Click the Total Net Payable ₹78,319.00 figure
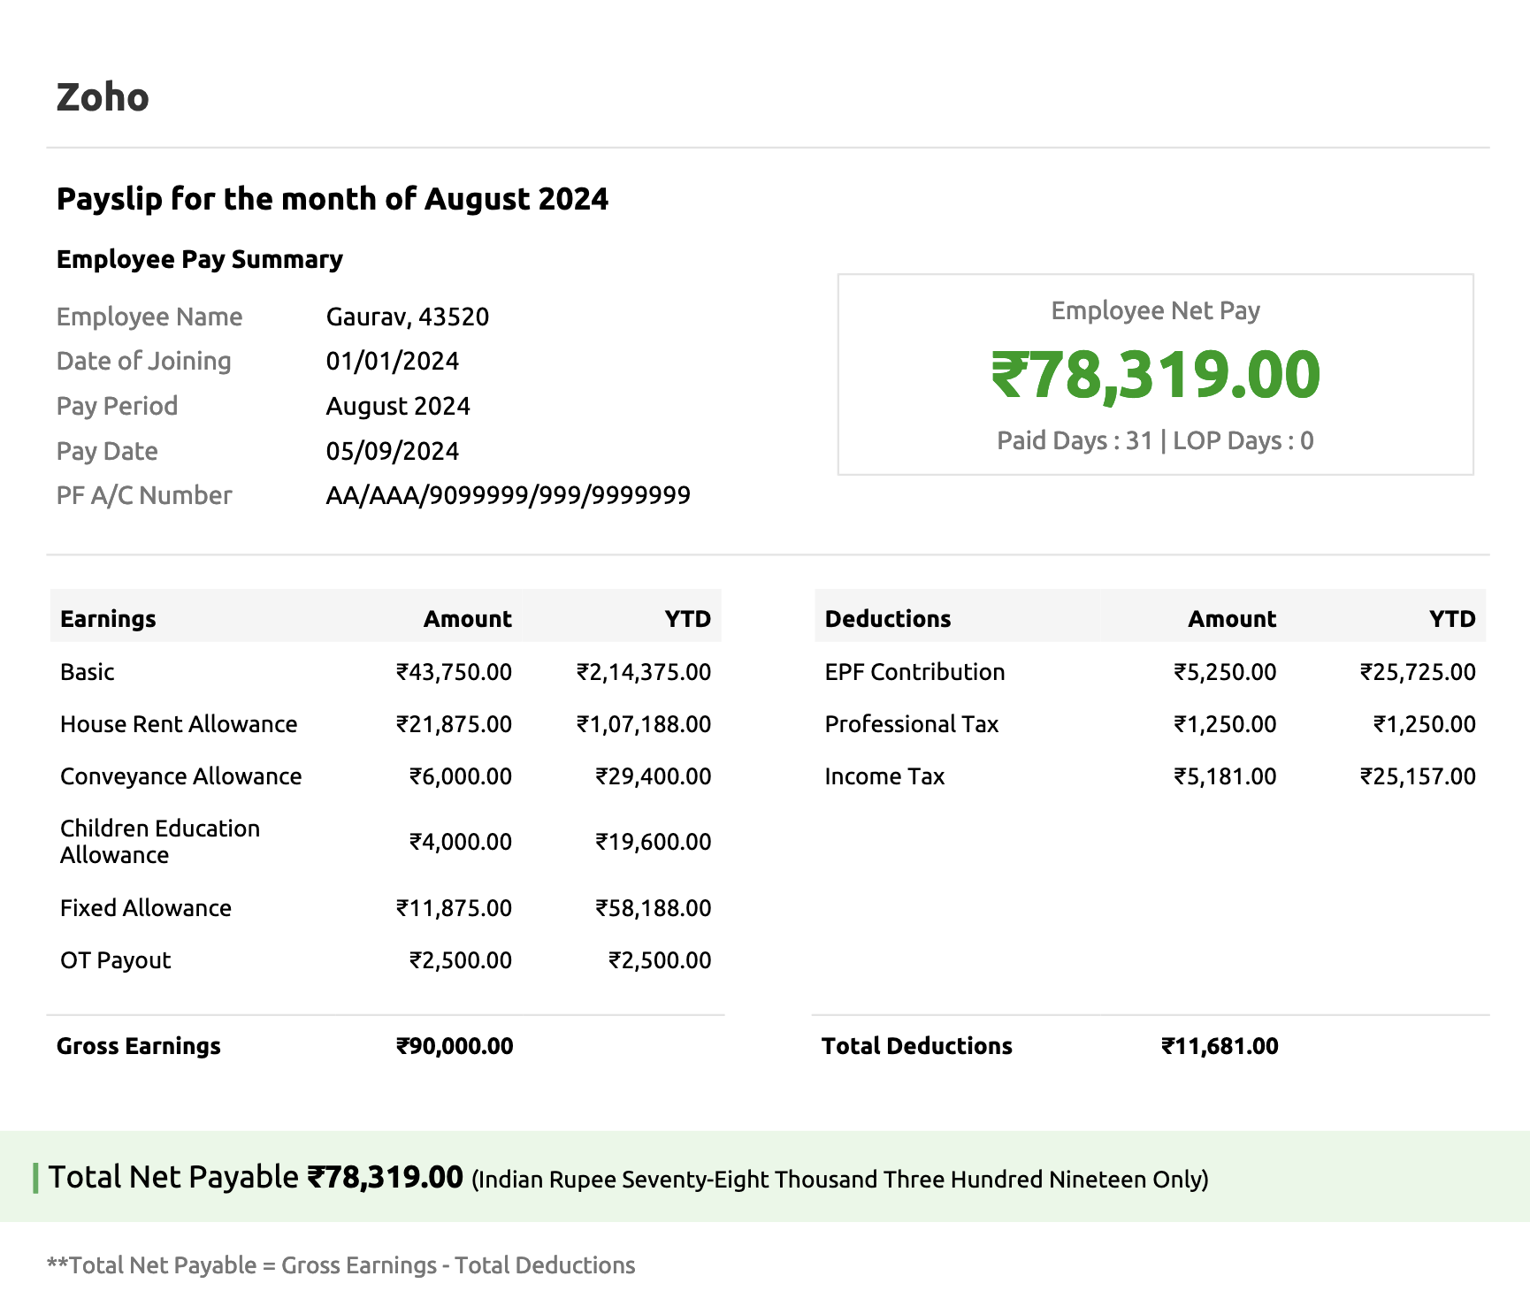The image size is (1530, 1314). (385, 1177)
